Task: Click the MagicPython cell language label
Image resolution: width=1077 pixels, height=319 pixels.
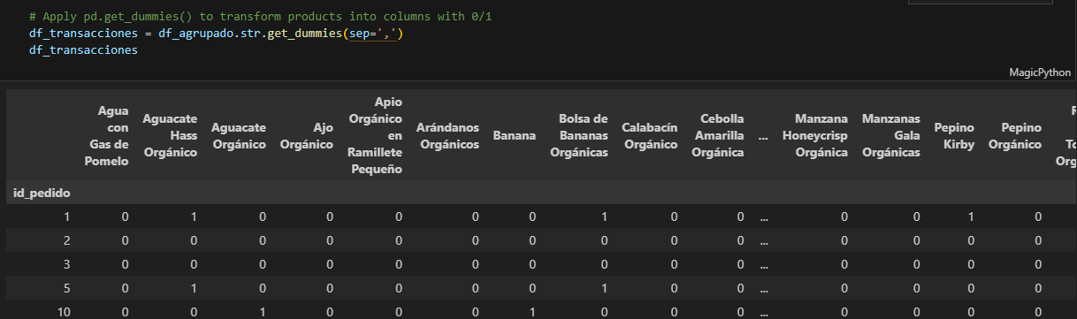Action: (1040, 73)
